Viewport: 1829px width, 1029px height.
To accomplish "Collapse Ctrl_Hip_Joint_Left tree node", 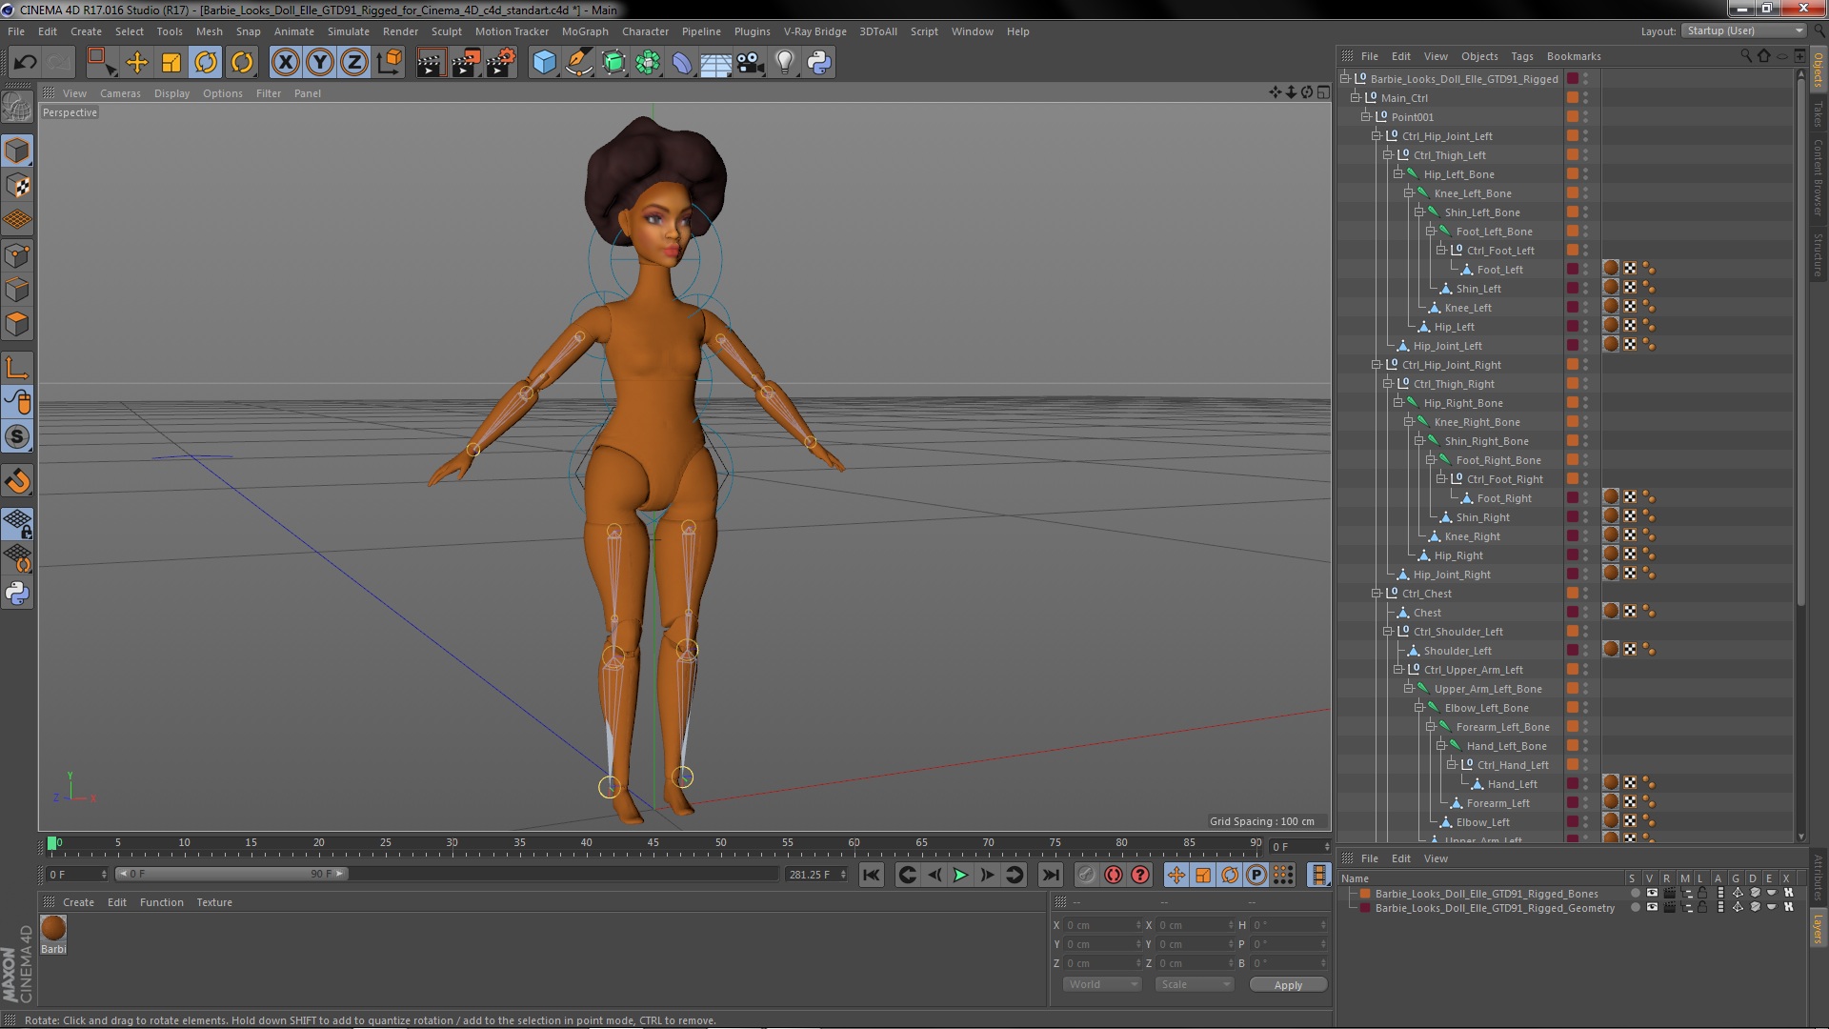I will [1376, 136].
